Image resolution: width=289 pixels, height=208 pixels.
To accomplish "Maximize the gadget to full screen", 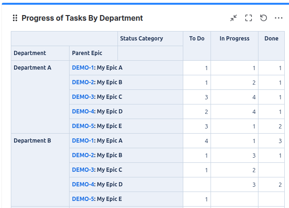I will pyautogui.click(x=249, y=18).
